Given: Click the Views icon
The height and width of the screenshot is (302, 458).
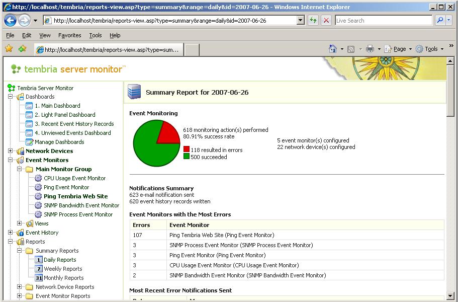Looking at the screenshot, I should (x=30, y=223).
